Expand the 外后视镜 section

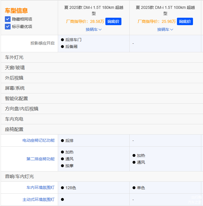coord(14,78)
